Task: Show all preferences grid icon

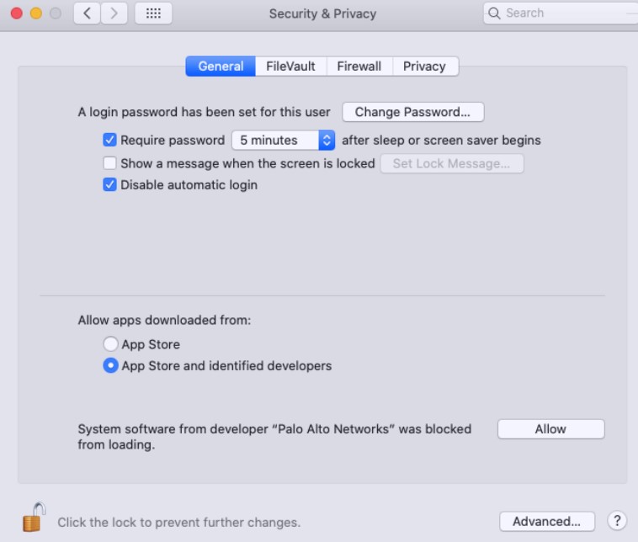Action: point(153,13)
